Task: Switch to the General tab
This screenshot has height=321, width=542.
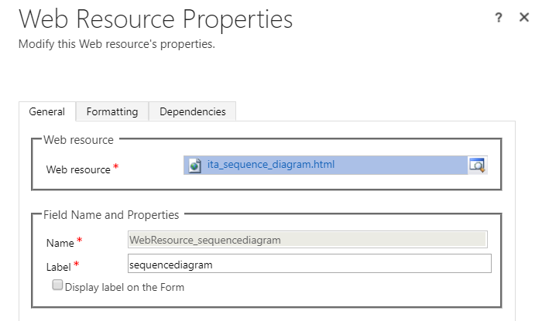Action: pyautogui.click(x=46, y=111)
